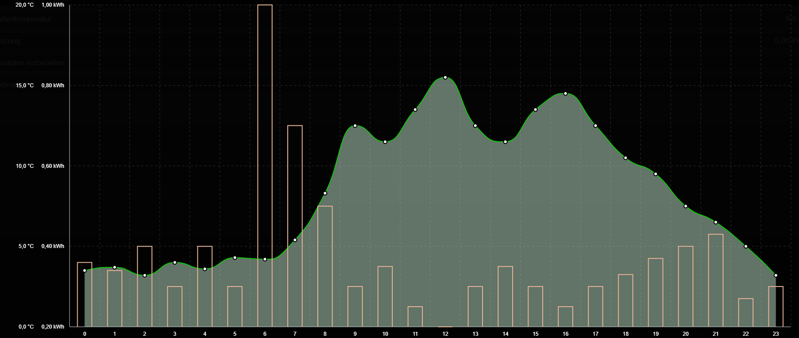The height and width of the screenshot is (338, 799).
Task: Click the temperature peak point at hour 12
Action: [x=445, y=77]
